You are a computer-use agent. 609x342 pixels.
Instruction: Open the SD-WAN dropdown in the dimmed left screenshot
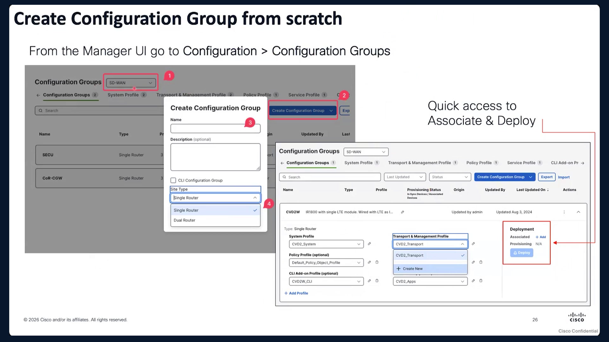click(131, 83)
